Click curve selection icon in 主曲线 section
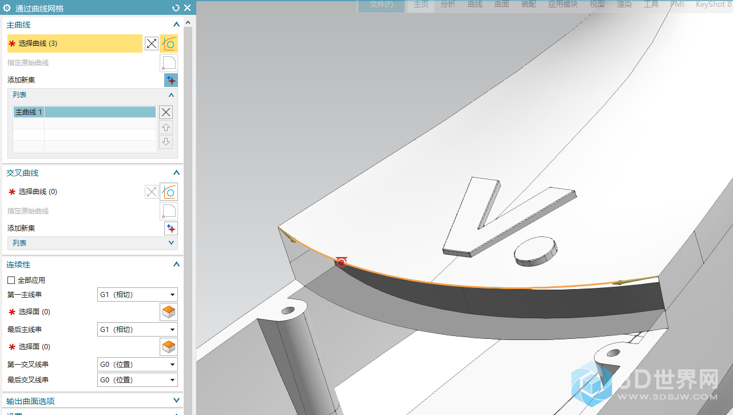Viewport: 733px width, 415px height. 169,44
